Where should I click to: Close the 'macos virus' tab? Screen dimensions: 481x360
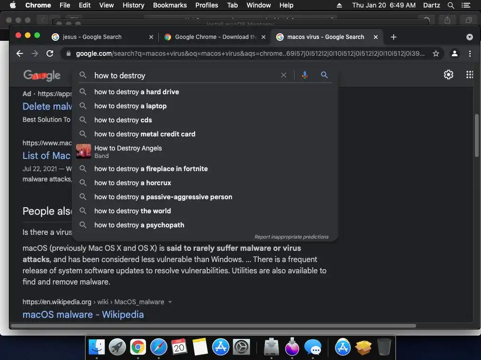[375, 37]
